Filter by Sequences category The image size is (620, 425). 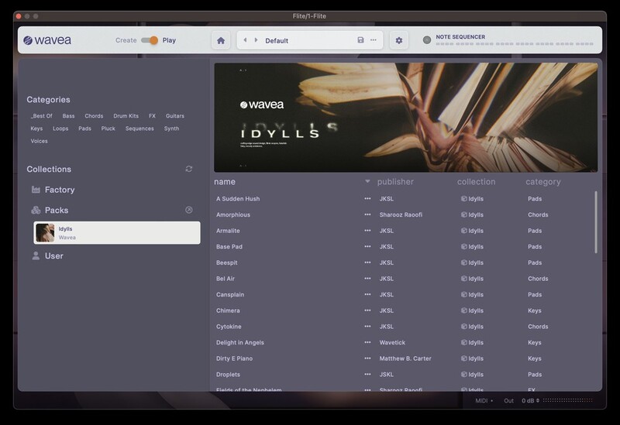[139, 129]
